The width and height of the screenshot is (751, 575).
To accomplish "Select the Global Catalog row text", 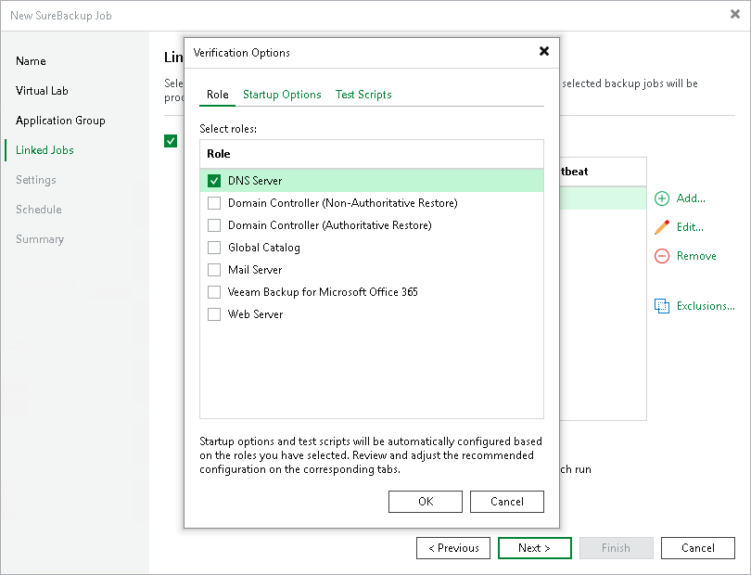I will pos(264,248).
